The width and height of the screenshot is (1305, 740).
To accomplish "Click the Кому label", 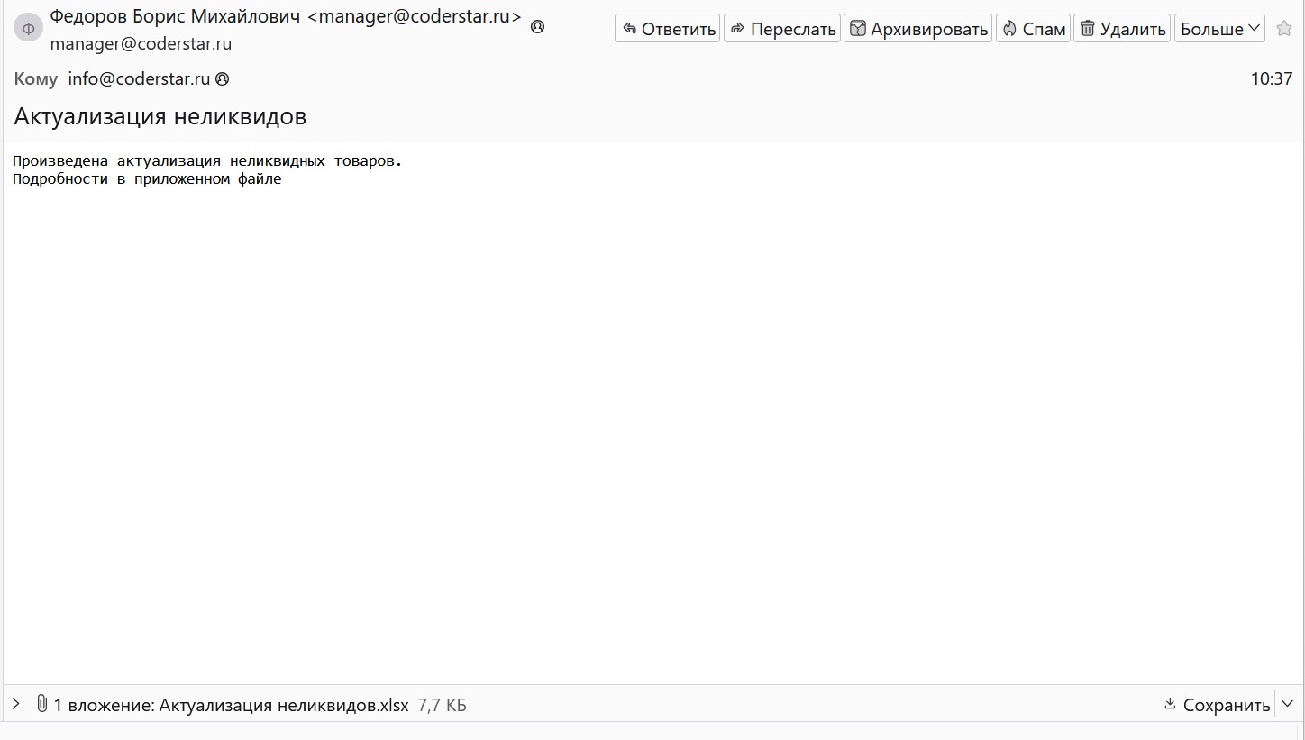I will click(36, 78).
